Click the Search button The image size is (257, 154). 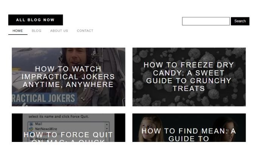tap(240, 21)
